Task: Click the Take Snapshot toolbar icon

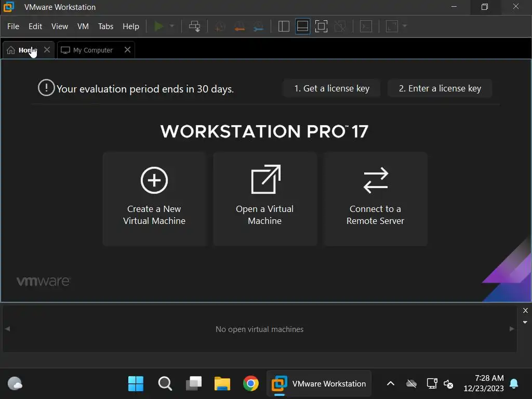Action: (220, 26)
